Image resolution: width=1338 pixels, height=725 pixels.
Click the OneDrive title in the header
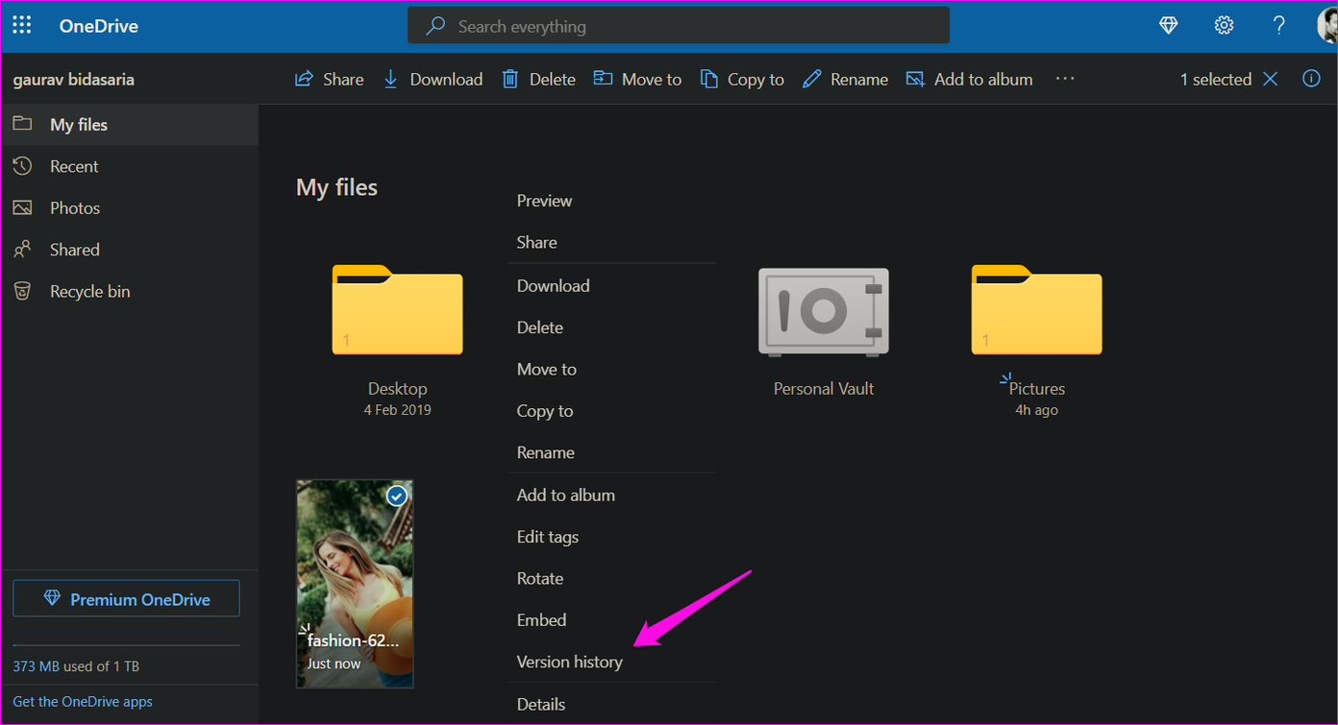[x=99, y=26]
